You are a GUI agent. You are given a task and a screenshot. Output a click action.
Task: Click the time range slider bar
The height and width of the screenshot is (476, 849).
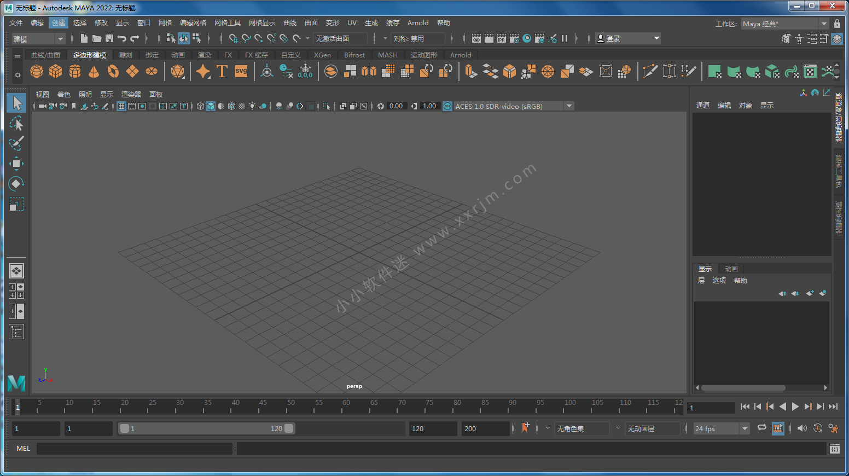pyautogui.click(x=207, y=428)
